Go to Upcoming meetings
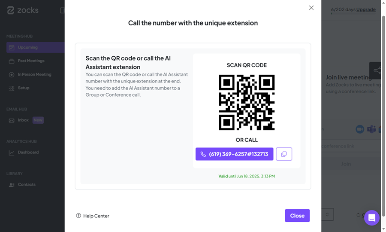The height and width of the screenshot is (232, 386). pyautogui.click(x=28, y=47)
